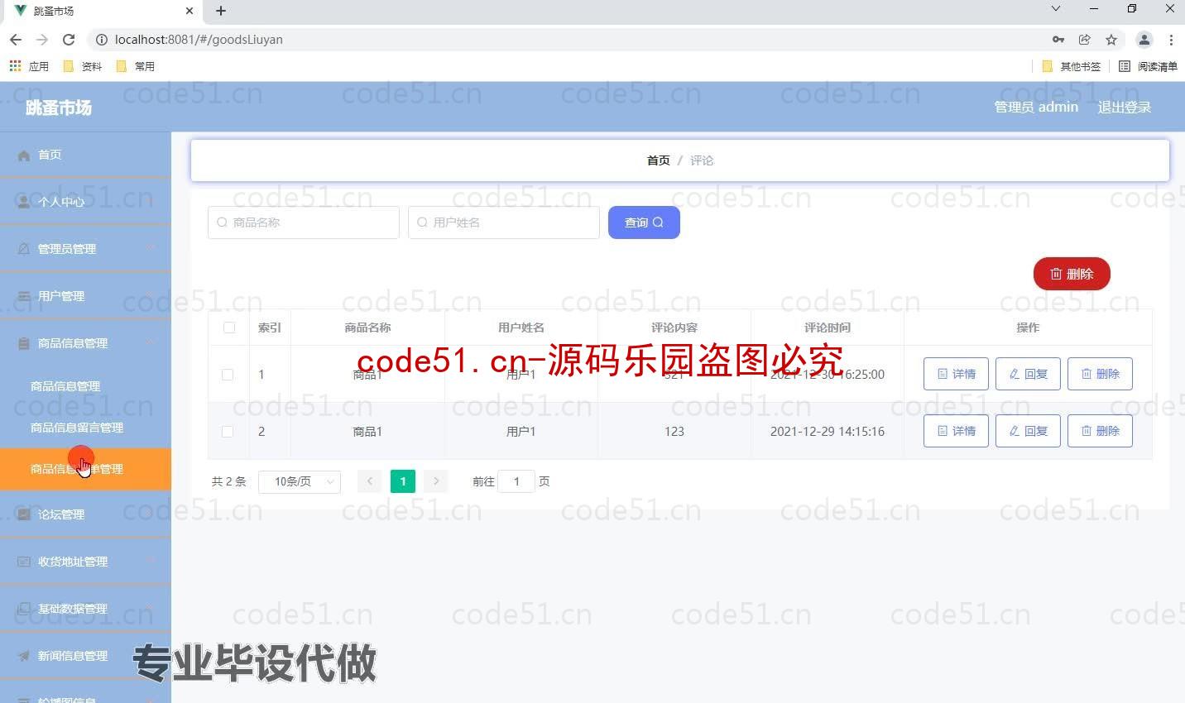Screen dimensions: 1185x703
Task: Click the icon beside 基础数据管理
Action: (x=23, y=609)
